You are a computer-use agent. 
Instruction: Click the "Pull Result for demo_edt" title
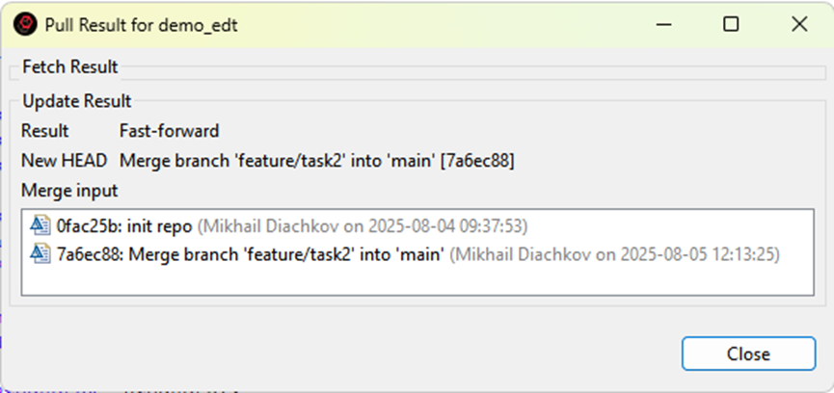pos(141,26)
